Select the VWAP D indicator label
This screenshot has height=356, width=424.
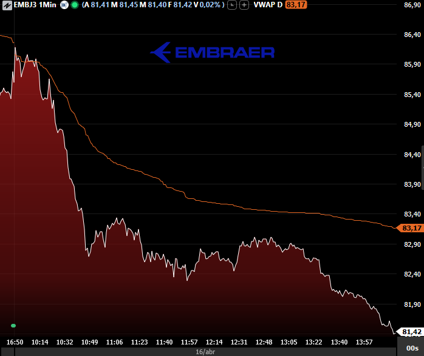[268, 5]
